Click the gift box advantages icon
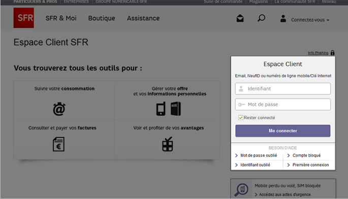348x199 pixels. (x=168, y=144)
